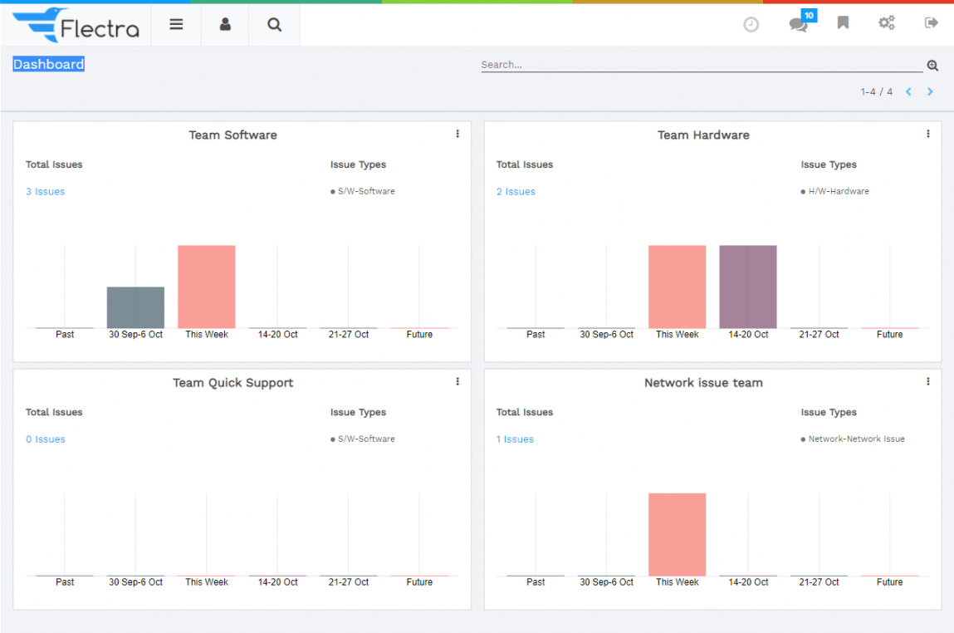Open Settings via the gears icon
Screen dimensions: 954x633
[x=887, y=22]
